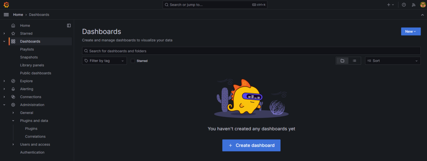The width and height of the screenshot is (427, 161).
Task: Open Users and access label in sidebar
Action: click(35, 144)
